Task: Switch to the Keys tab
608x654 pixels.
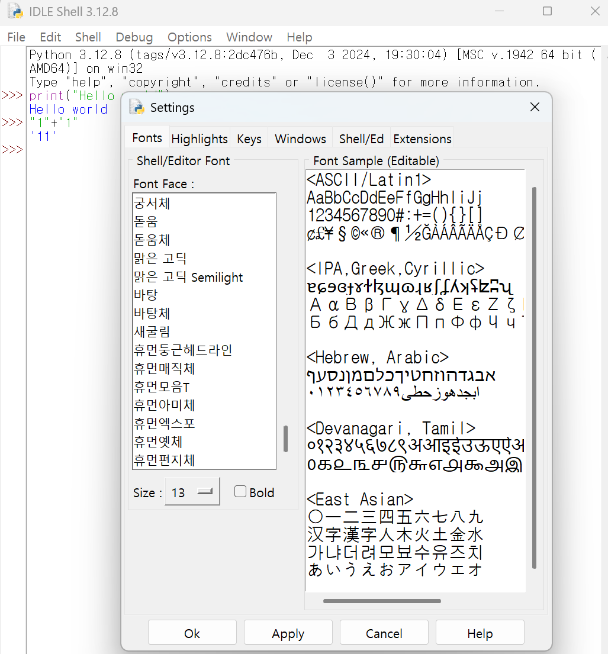Action: pos(249,138)
